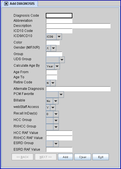Open the Recall InDay(s) dropdown
The image size is (121, 169).
click(x=56, y=114)
